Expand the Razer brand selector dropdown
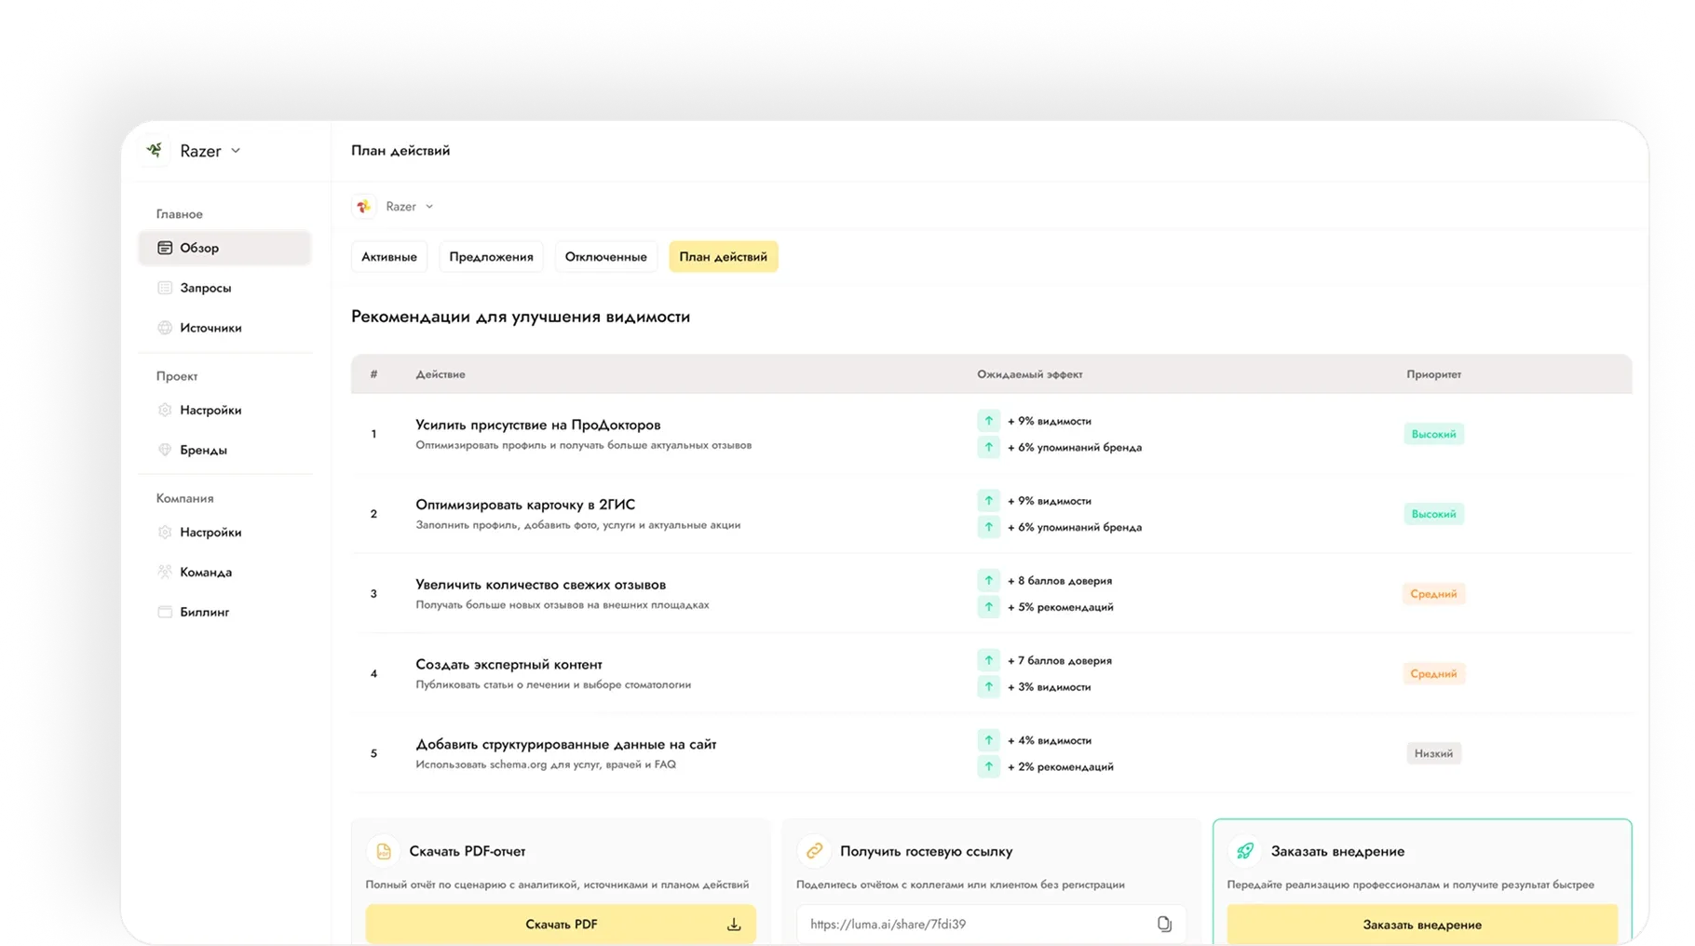The image size is (1695, 946). pyautogui.click(x=429, y=207)
